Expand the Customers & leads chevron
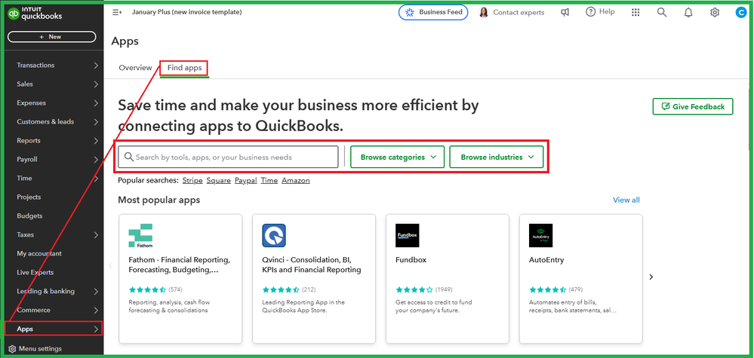 click(x=96, y=122)
